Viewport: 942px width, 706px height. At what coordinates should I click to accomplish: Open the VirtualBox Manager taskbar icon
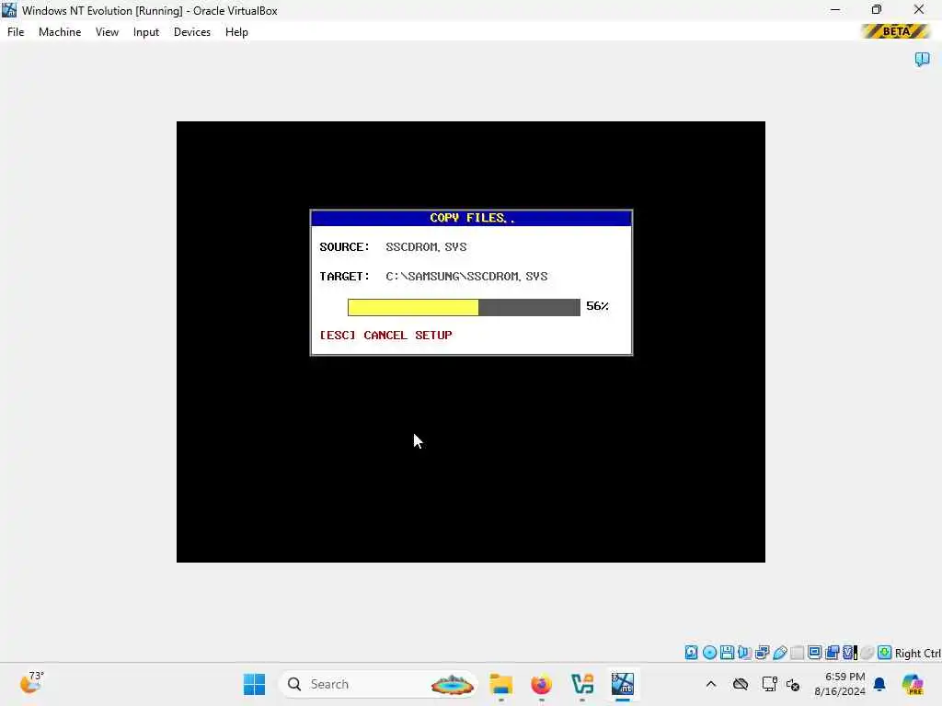582,684
